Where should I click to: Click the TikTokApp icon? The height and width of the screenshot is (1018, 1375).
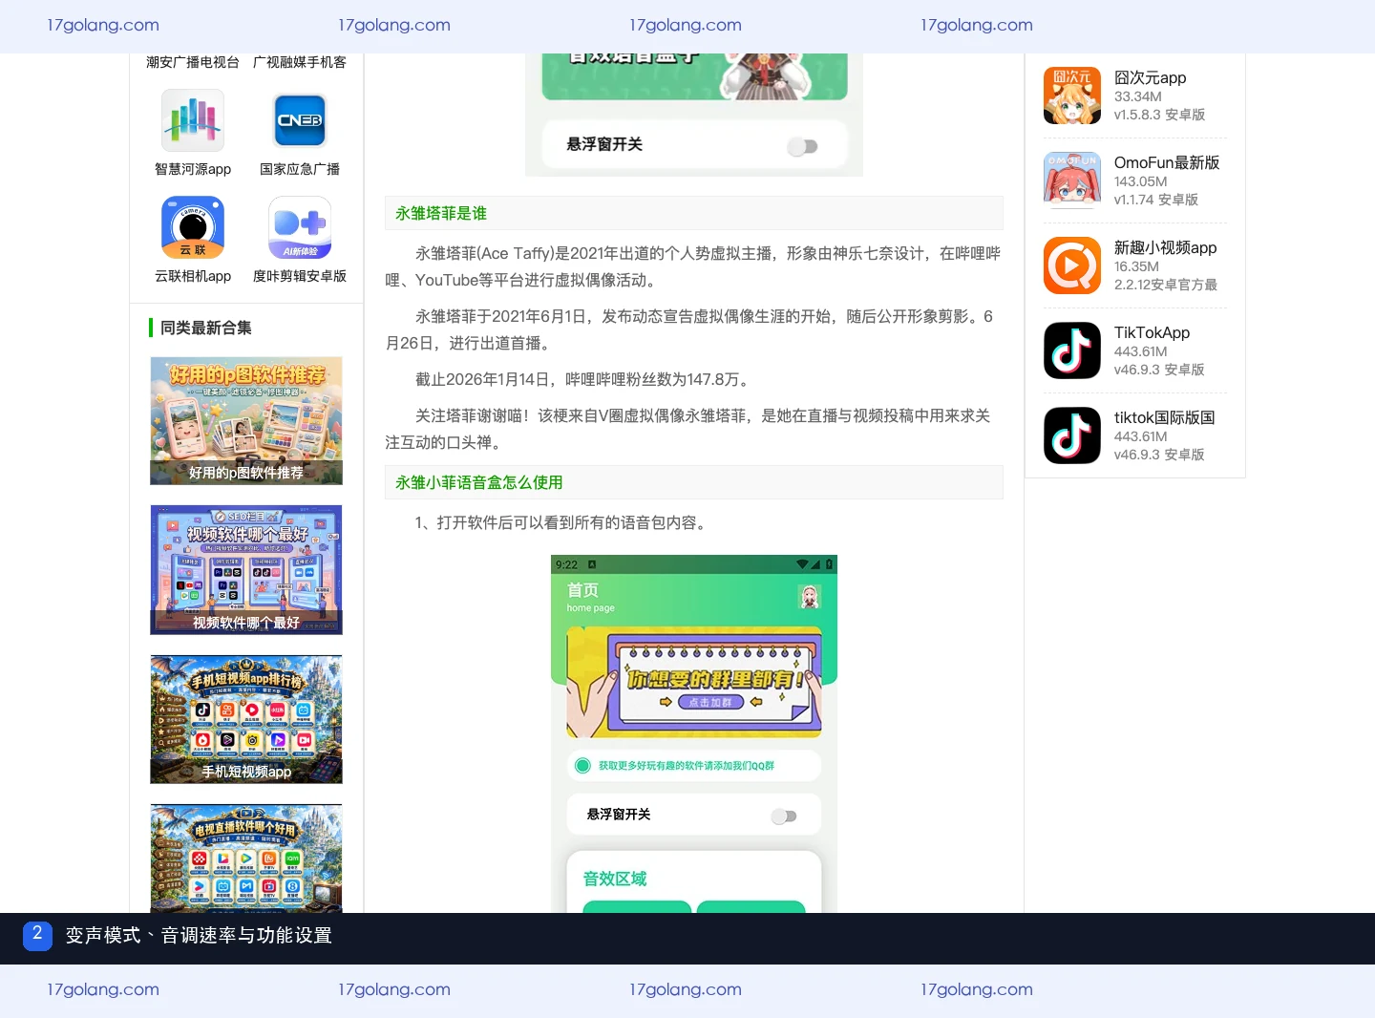pyautogui.click(x=1072, y=350)
